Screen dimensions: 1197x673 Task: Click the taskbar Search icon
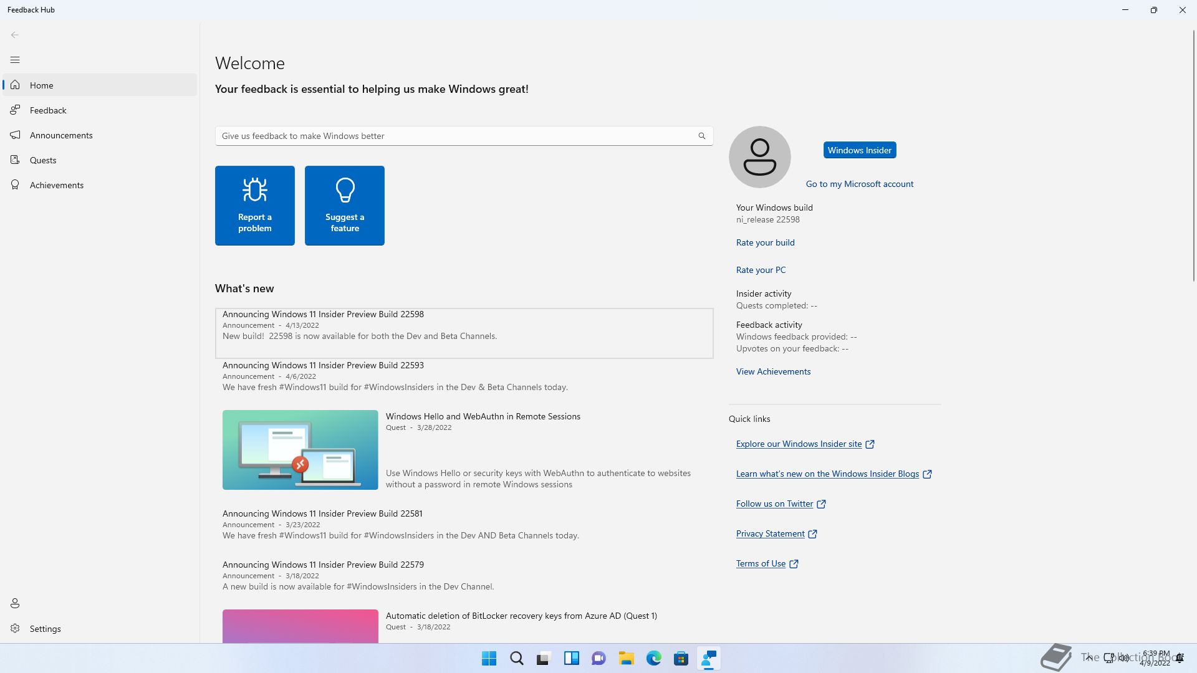point(517,658)
